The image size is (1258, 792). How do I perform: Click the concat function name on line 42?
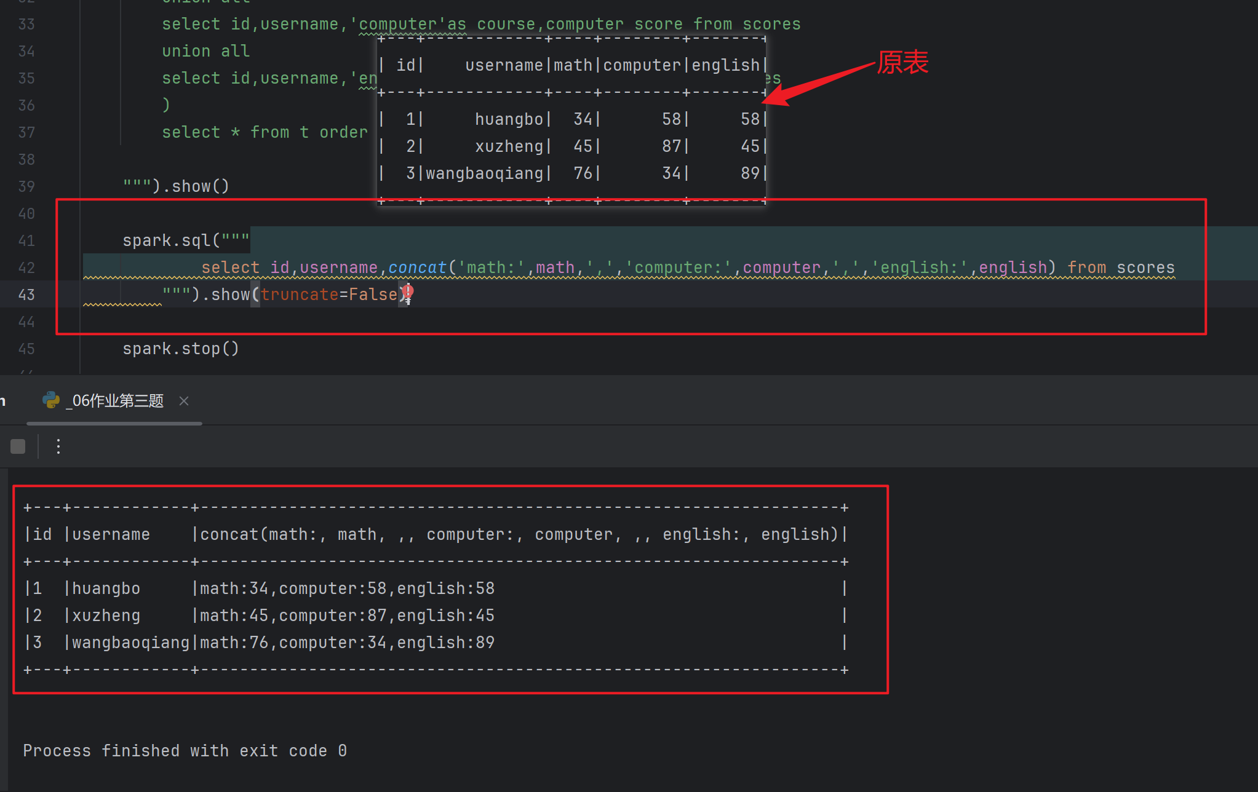(x=417, y=267)
